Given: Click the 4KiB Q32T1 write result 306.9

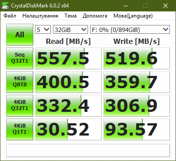Looking at the screenshot, I should 137,106.
